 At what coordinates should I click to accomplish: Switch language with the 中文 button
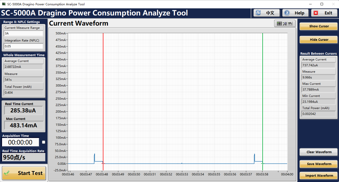[267, 13]
